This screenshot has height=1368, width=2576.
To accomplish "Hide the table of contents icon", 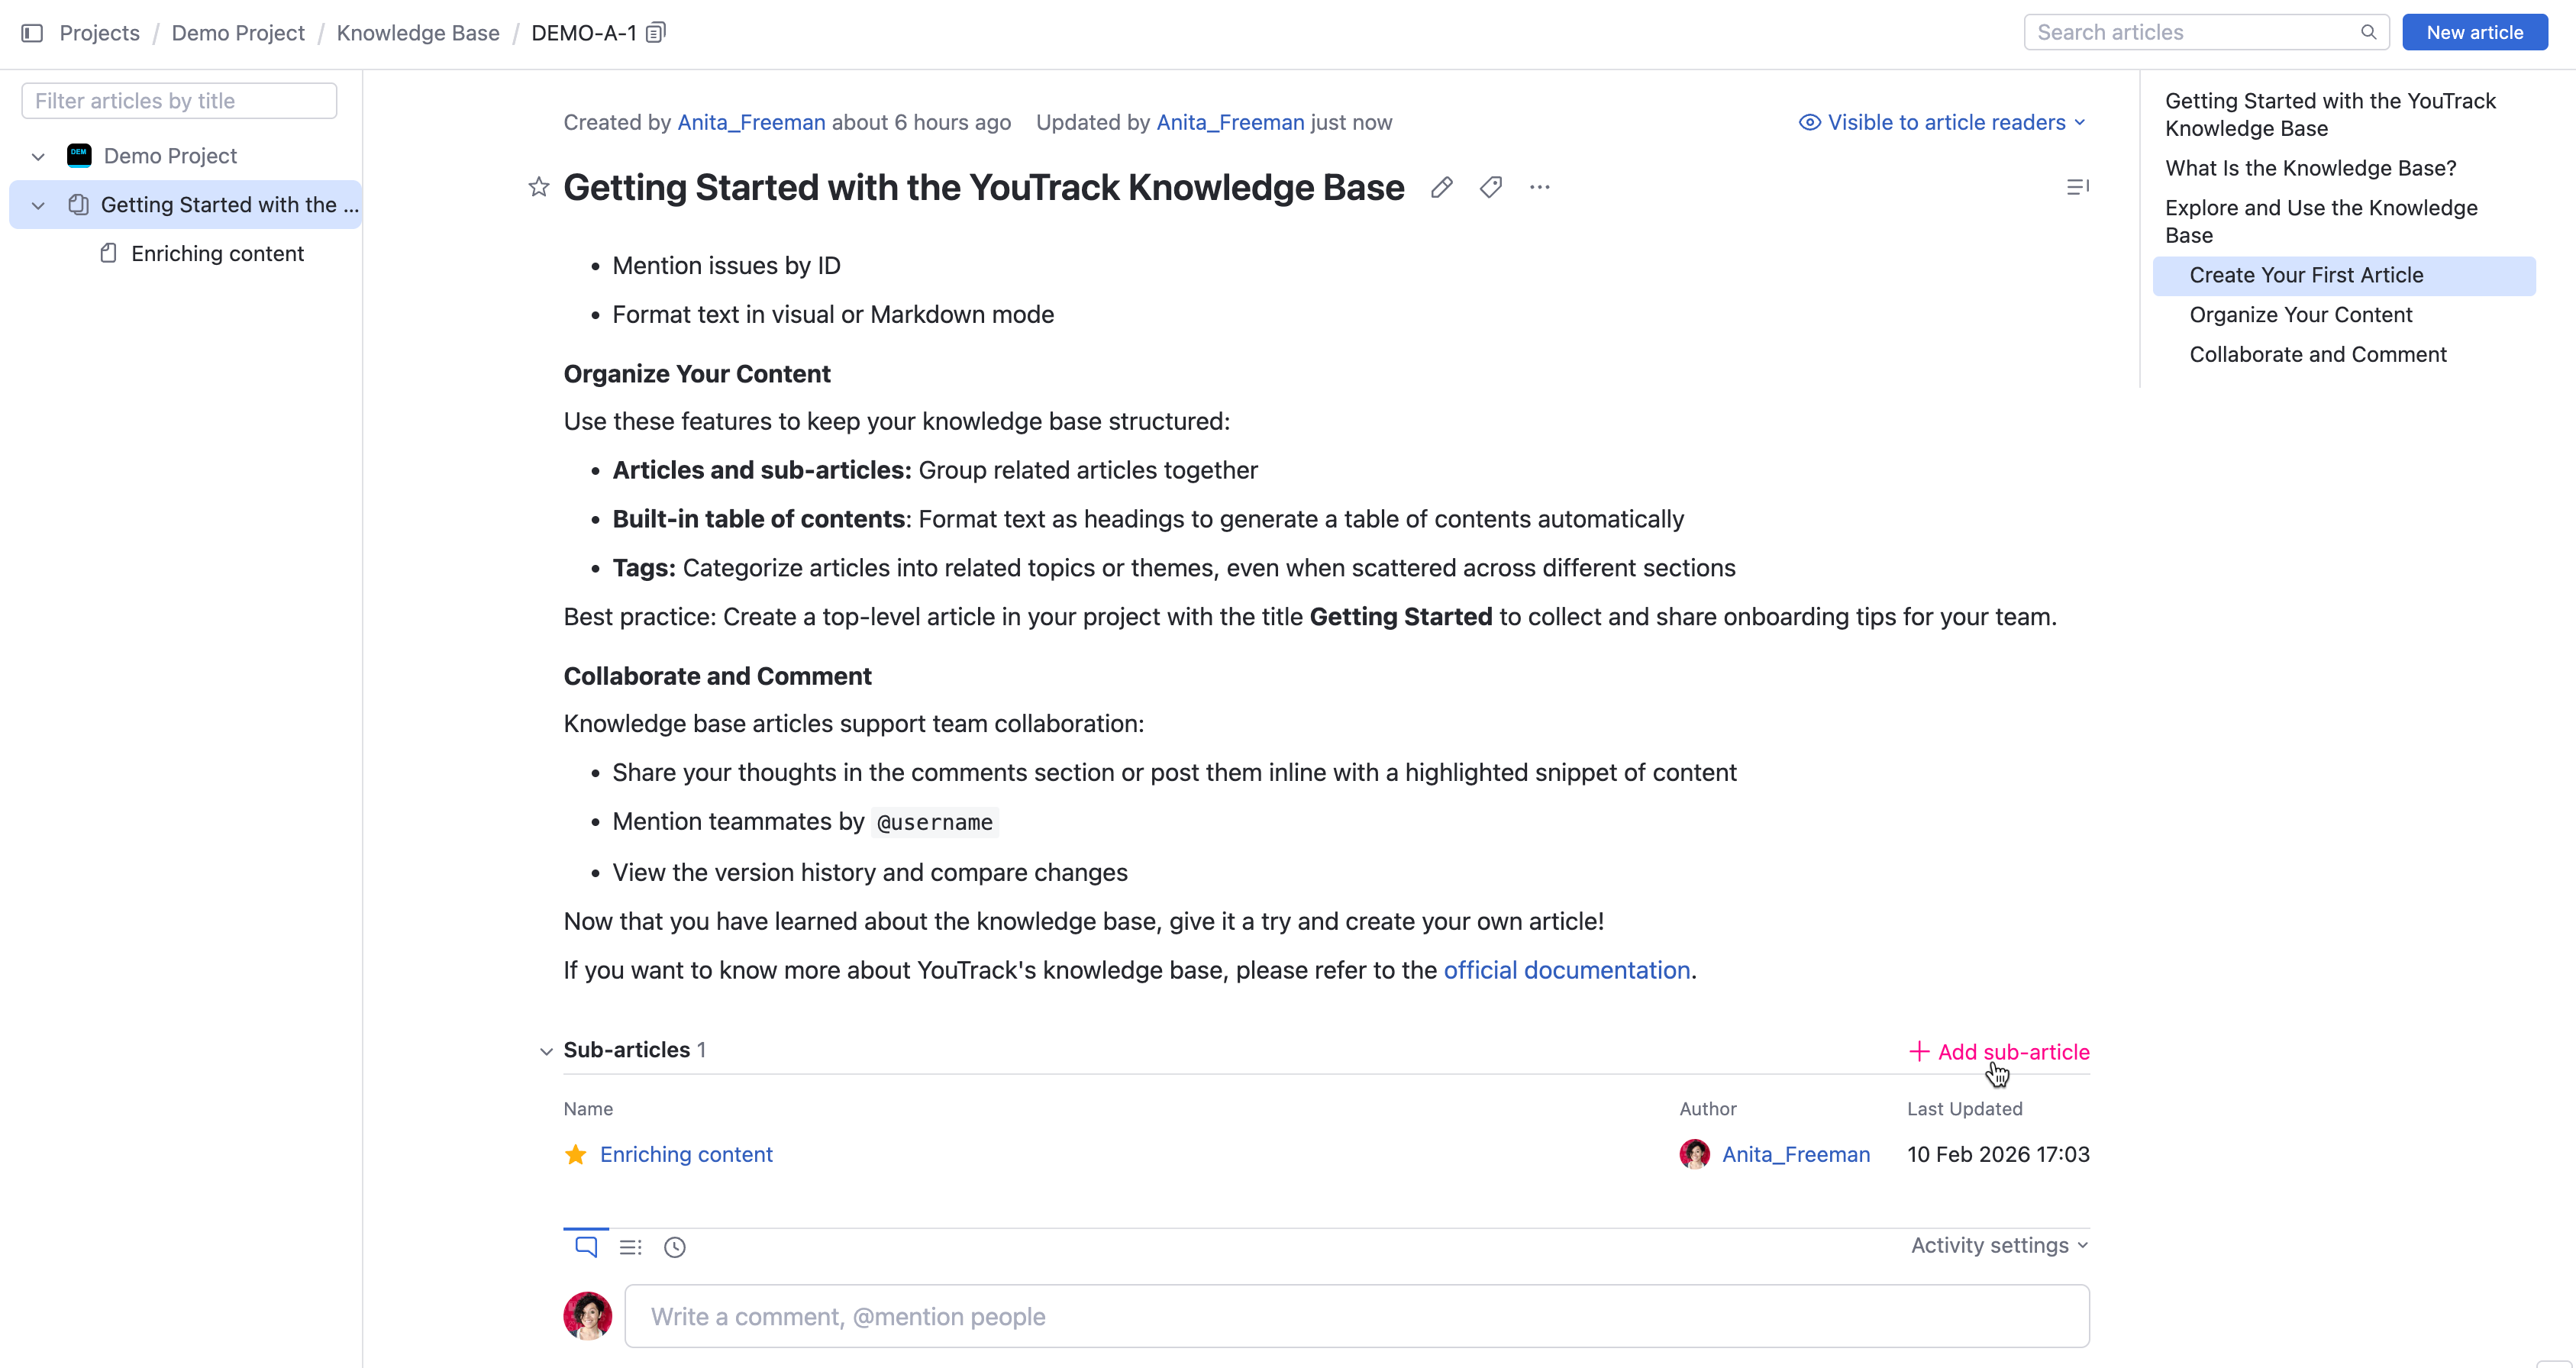I will [x=2077, y=187].
